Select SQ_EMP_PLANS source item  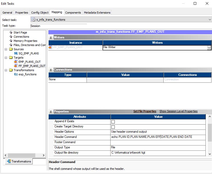coord(29,53)
